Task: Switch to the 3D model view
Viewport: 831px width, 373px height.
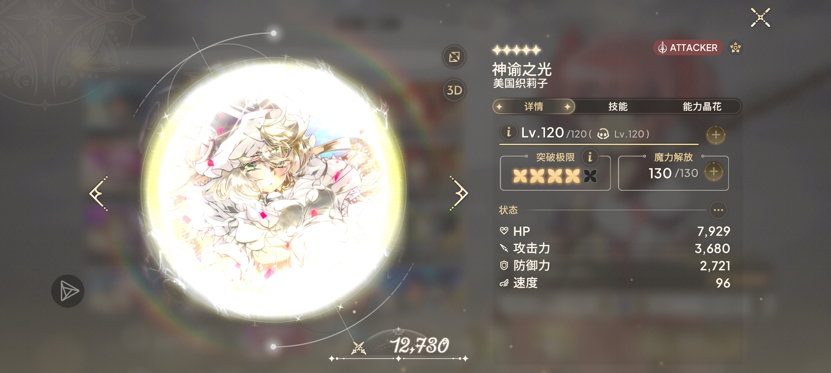Action: (x=454, y=90)
